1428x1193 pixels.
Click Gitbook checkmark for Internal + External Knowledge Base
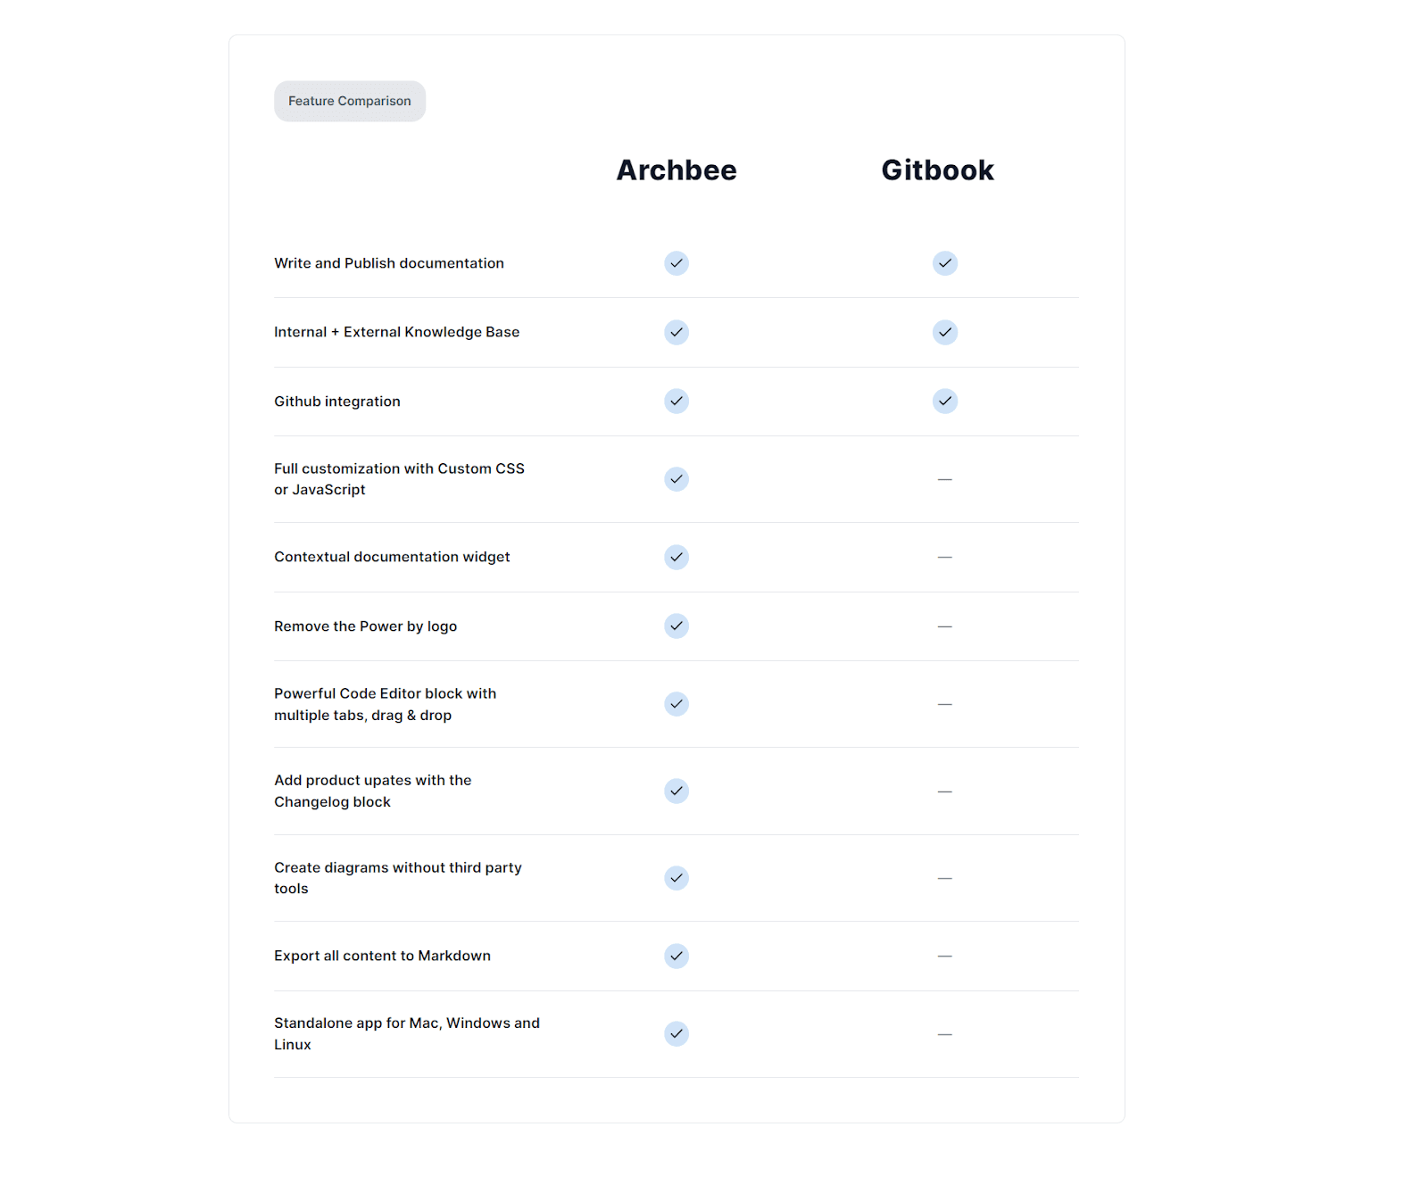[x=944, y=332]
